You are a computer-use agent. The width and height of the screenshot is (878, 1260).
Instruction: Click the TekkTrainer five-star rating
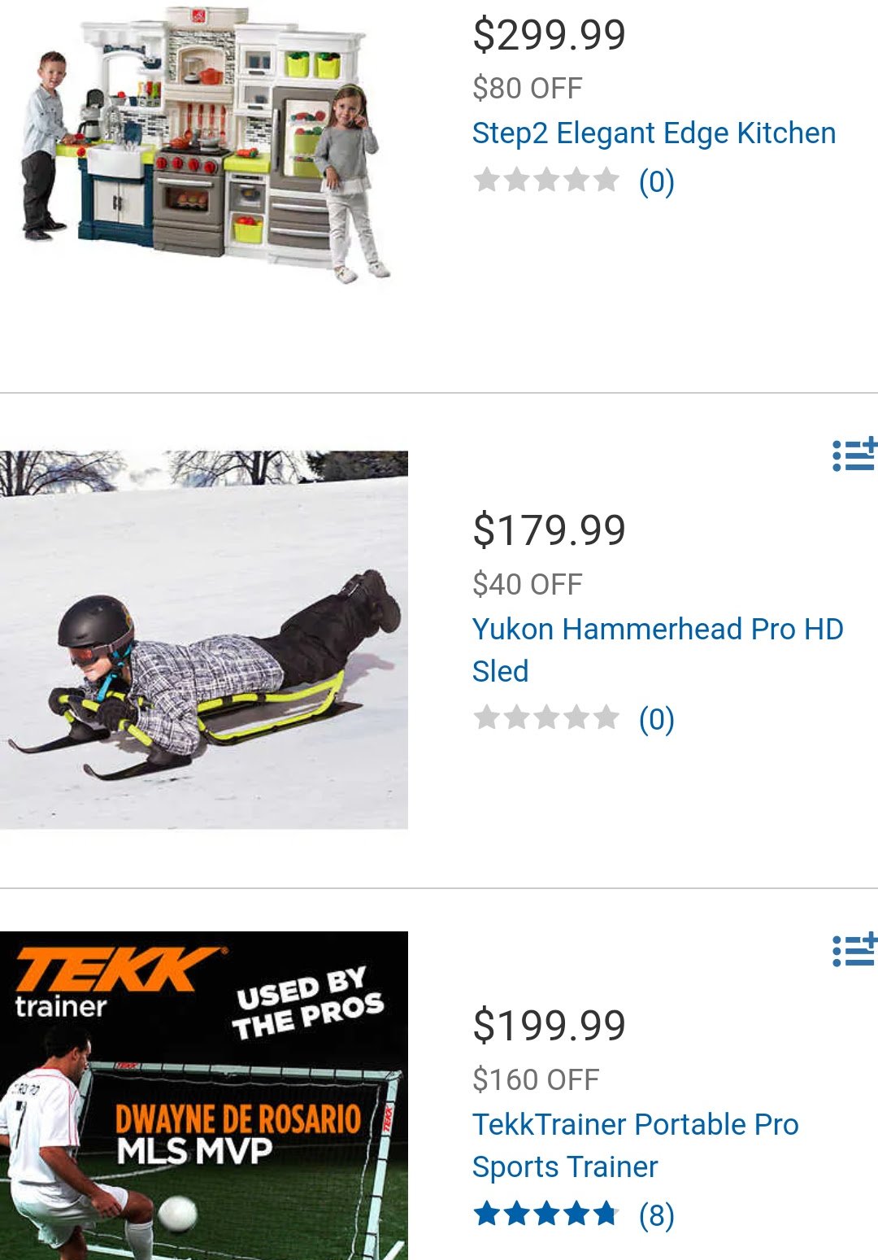tap(546, 1214)
